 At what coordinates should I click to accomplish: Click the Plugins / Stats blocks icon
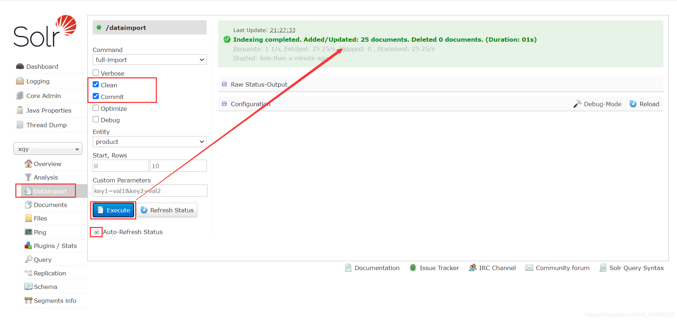[x=28, y=245]
